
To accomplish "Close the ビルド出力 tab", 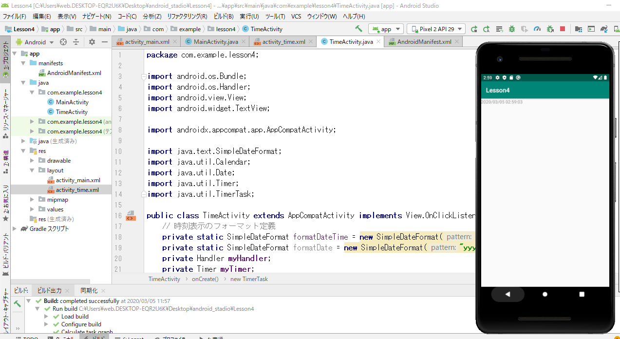I will (x=67, y=291).
